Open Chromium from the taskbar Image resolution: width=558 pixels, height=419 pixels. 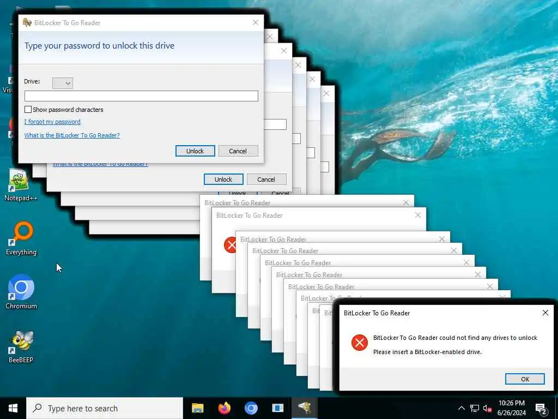[x=251, y=408]
